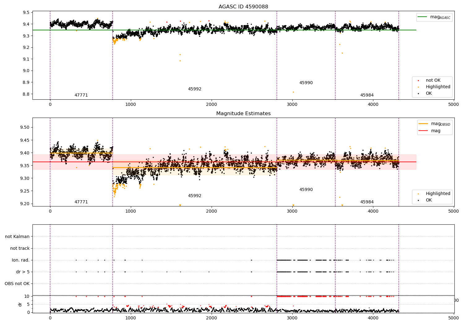Screen dimensions: 464x325
Task: Click the 10 y-tick of the dr plot
Action: coord(27,296)
